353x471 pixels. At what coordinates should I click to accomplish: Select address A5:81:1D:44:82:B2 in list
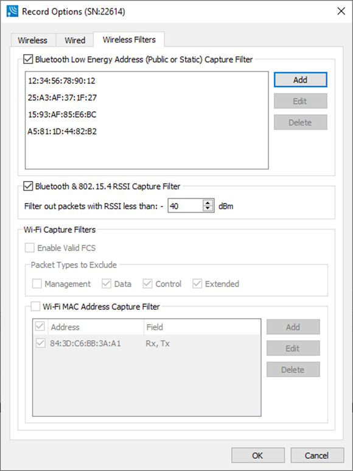pos(62,131)
